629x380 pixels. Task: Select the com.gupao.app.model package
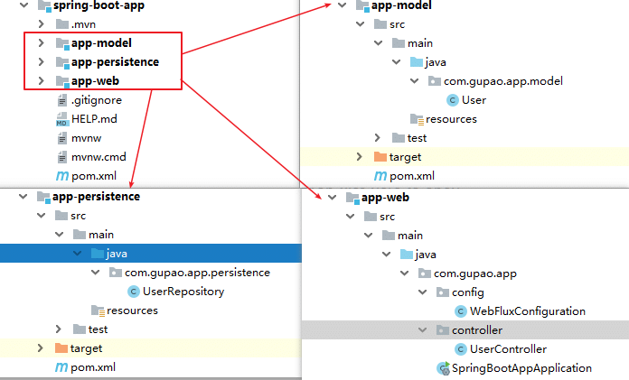coord(502,81)
